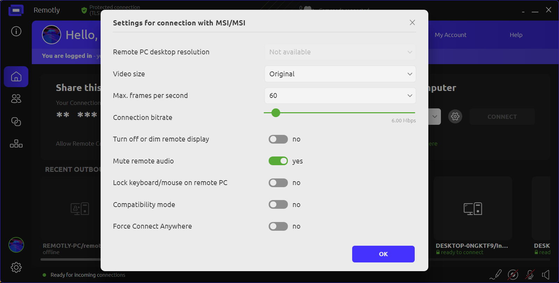
Task: Click the drawing pen icon at bottom
Action: pos(496,275)
